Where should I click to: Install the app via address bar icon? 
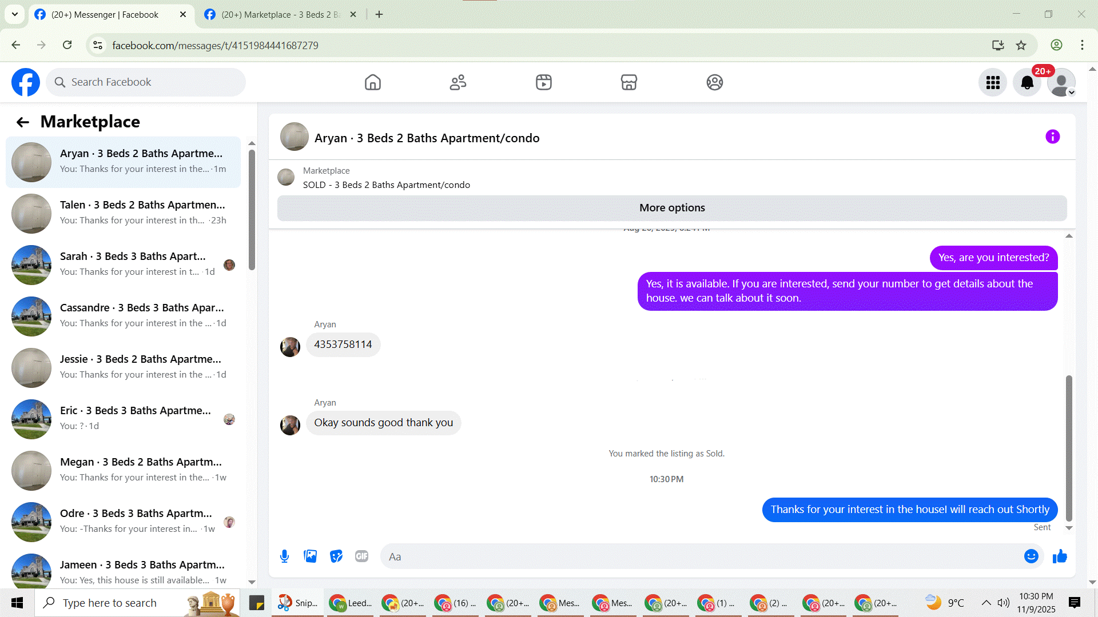(998, 45)
